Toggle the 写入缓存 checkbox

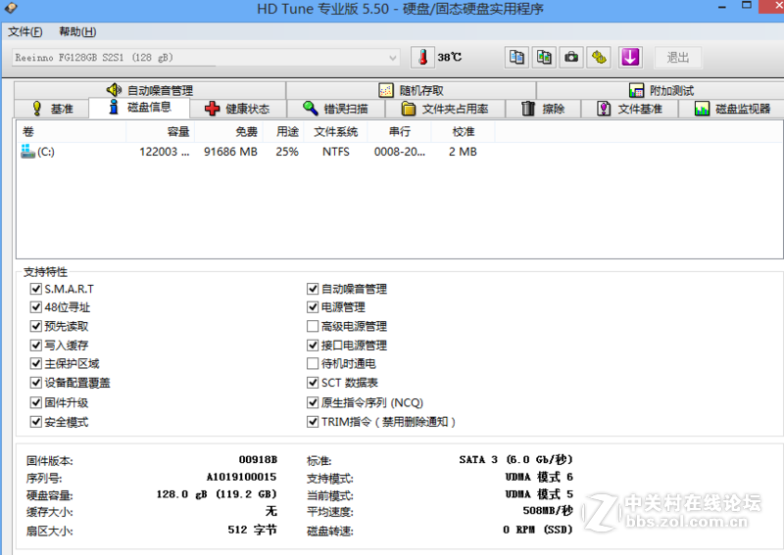click(35, 346)
